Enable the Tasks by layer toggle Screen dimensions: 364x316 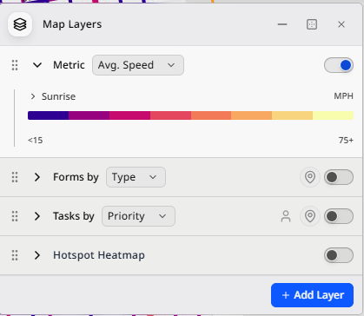click(339, 216)
